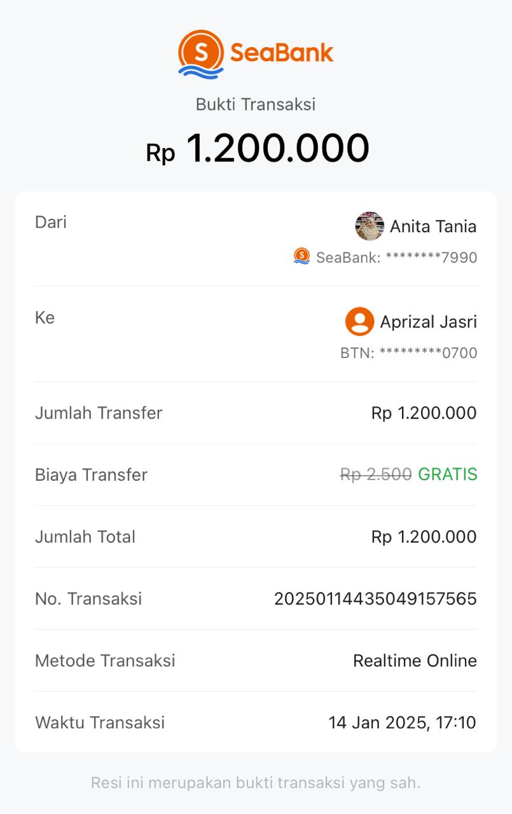The height and width of the screenshot is (814, 512).
Task: Click sender name Anita Tania
Action: 433,226
